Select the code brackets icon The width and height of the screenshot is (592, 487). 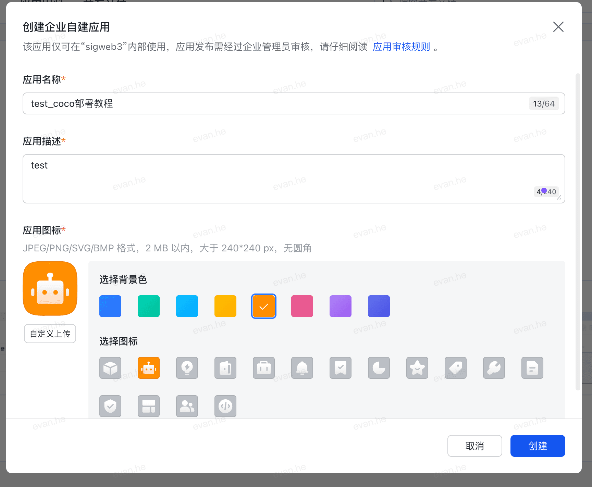[225, 406]
